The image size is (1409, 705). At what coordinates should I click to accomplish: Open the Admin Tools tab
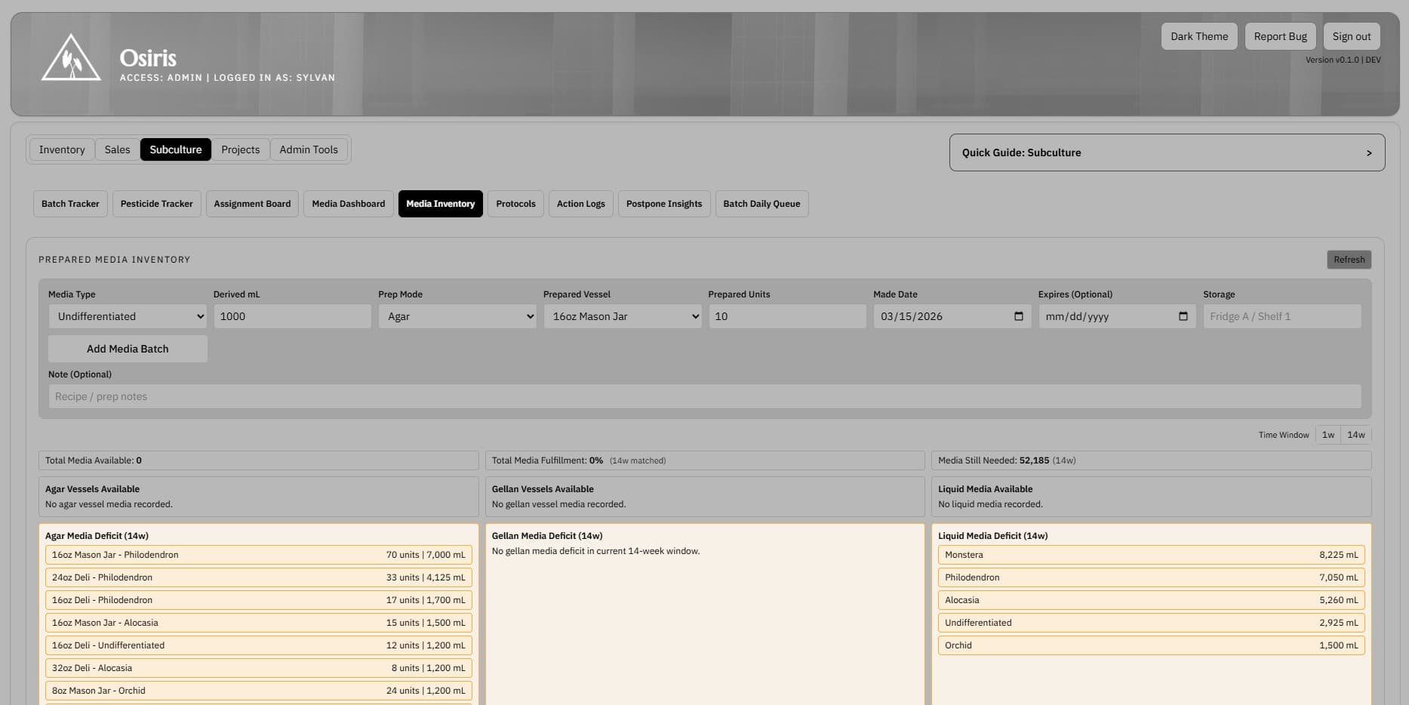click(x=309, y=149)
